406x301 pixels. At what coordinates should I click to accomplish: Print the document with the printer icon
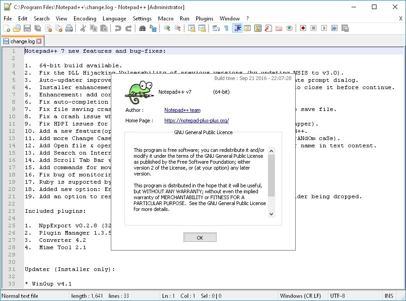[69, 28]
